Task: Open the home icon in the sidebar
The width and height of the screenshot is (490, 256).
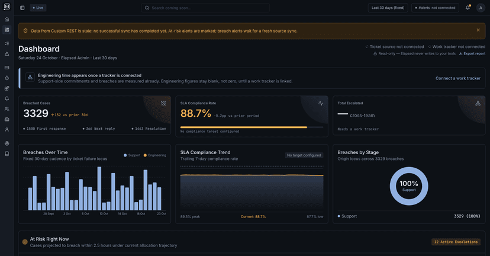Action: (x=7, y=20)
